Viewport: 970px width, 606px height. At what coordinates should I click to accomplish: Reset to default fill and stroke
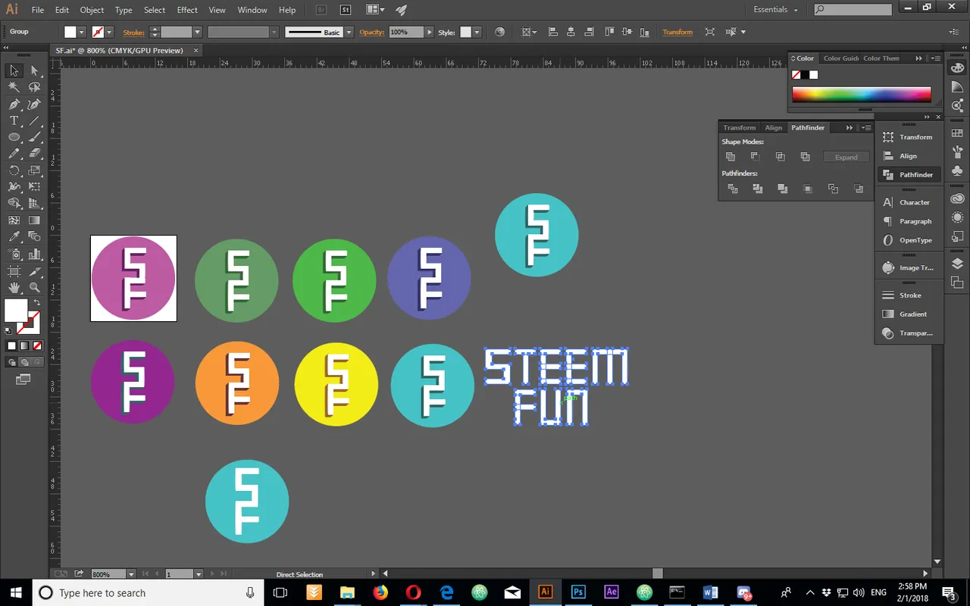point(8,330)
